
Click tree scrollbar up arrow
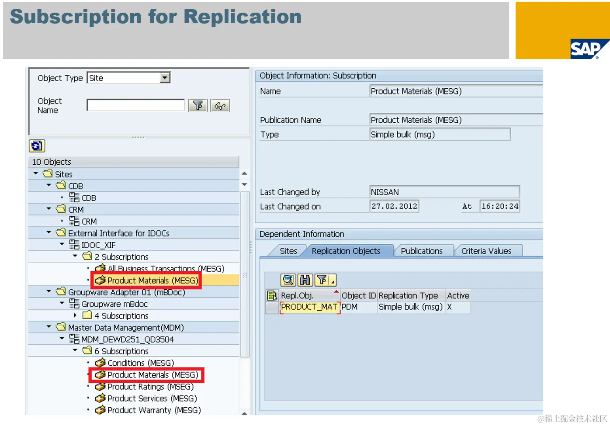coord(244,173)
